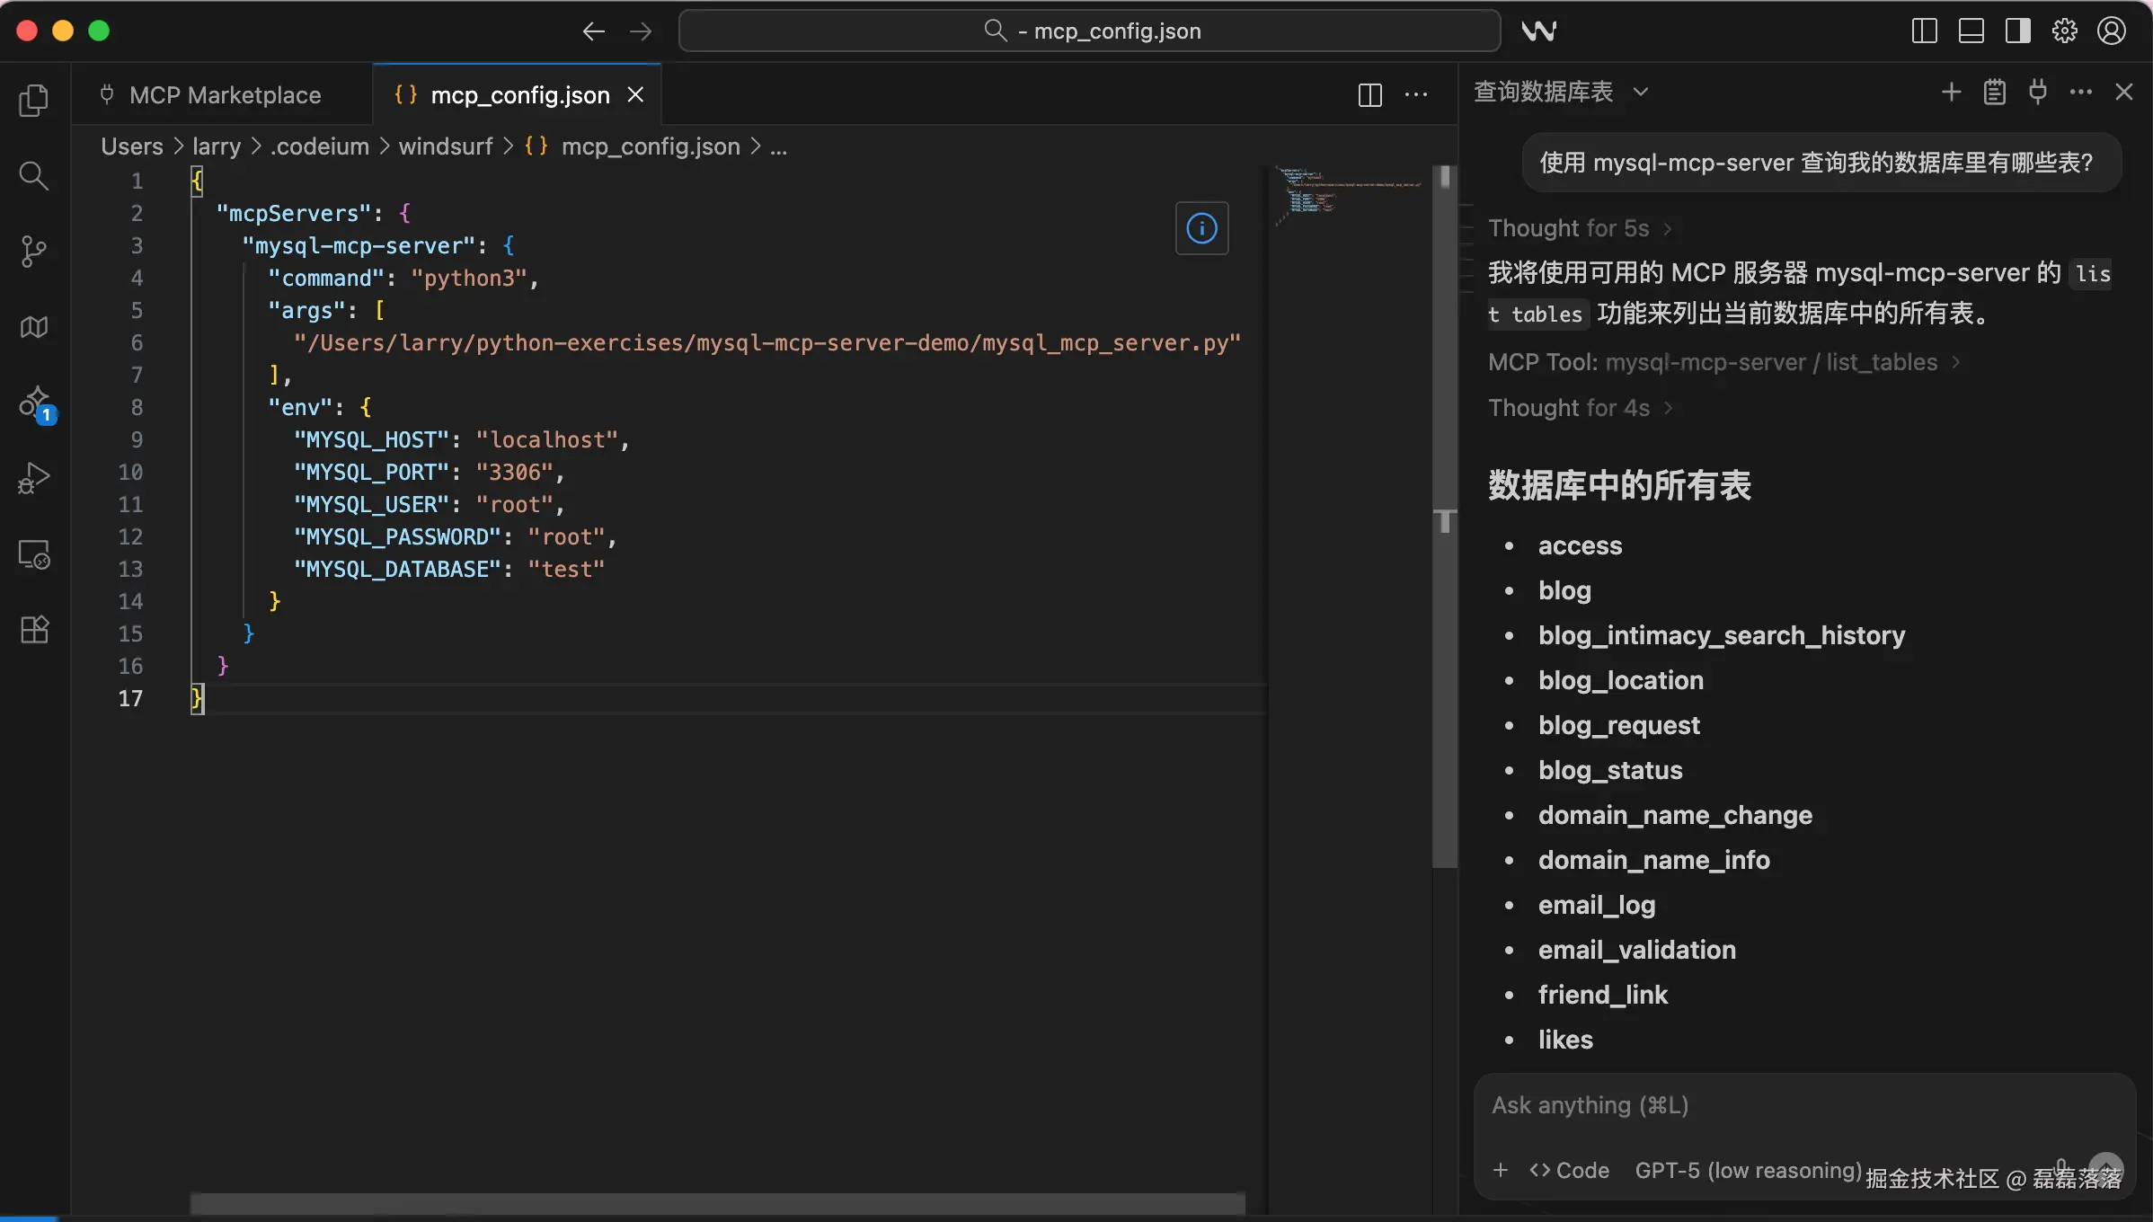Toggle the bottom panel layout button
The width and height of the screenshot is (2153, 1222).
click(1971, 31)
